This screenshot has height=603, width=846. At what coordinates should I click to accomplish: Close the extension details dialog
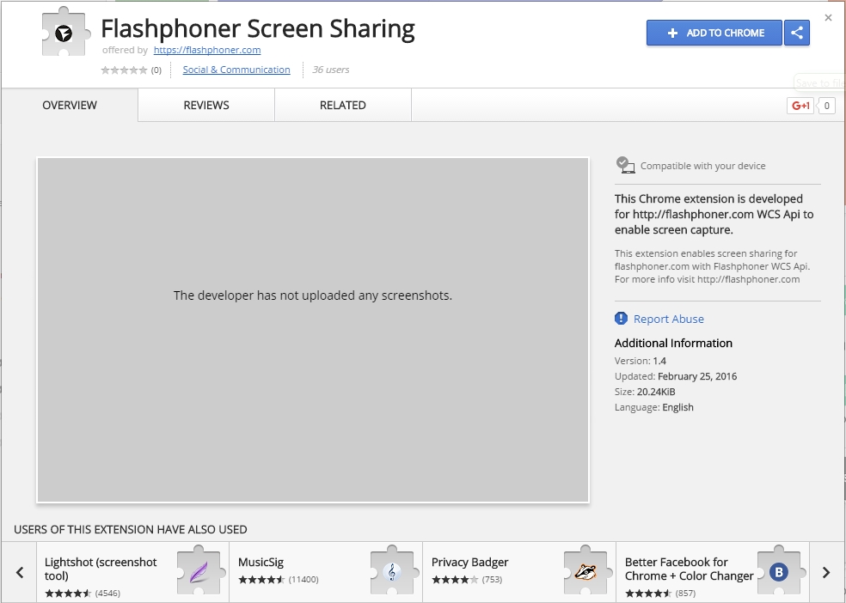[x=828, y=18]
